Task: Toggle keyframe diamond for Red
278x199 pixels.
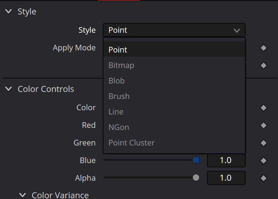Action: 264,125
